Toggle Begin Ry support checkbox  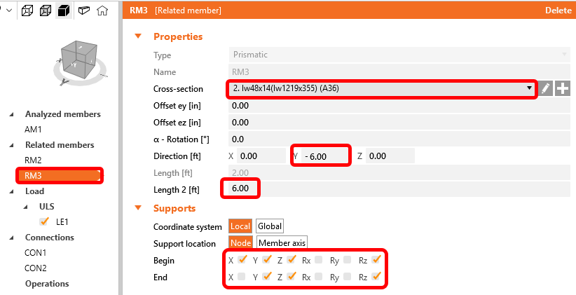coord(347,260)
